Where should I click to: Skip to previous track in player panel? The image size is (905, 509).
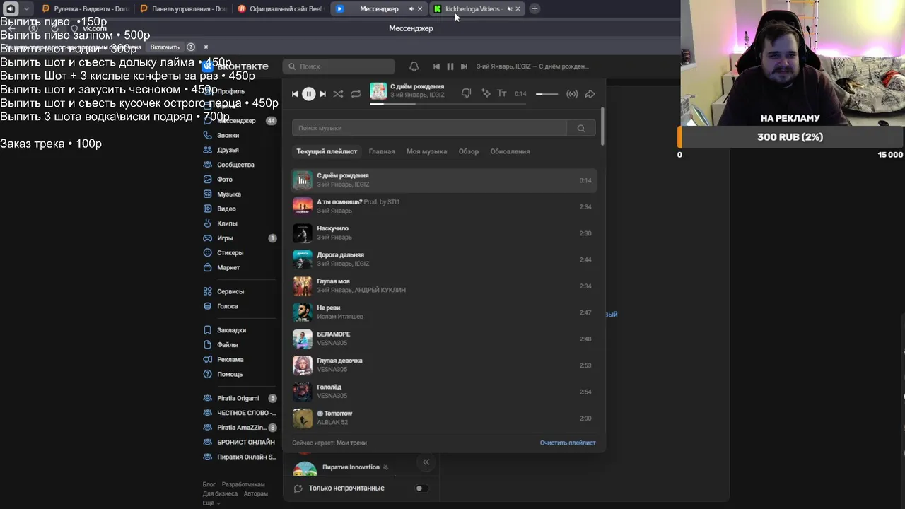click(x=296, y=94)
